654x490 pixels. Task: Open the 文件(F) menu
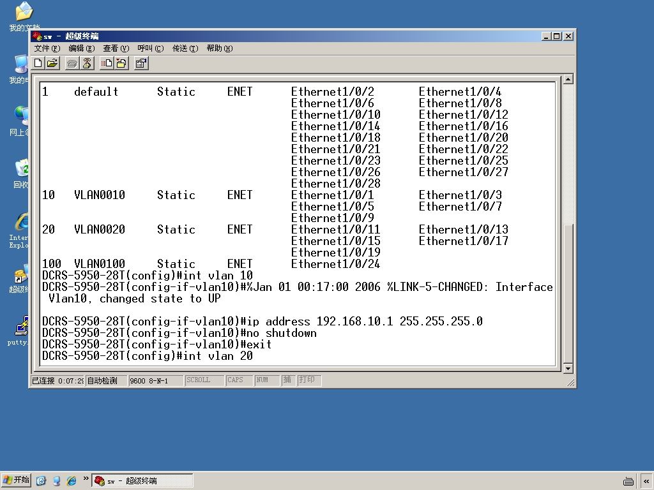pyautogui.click(x=47, y=48)
